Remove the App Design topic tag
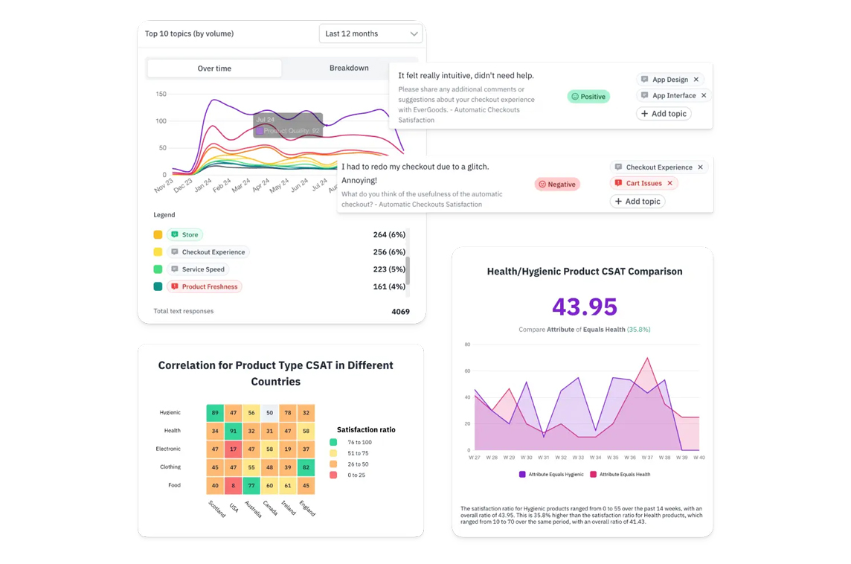 click(x=696, y=80)
